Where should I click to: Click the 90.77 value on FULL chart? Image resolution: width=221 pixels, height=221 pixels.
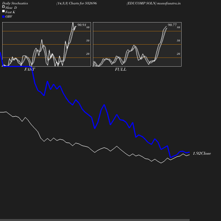[x=172, y=25]
